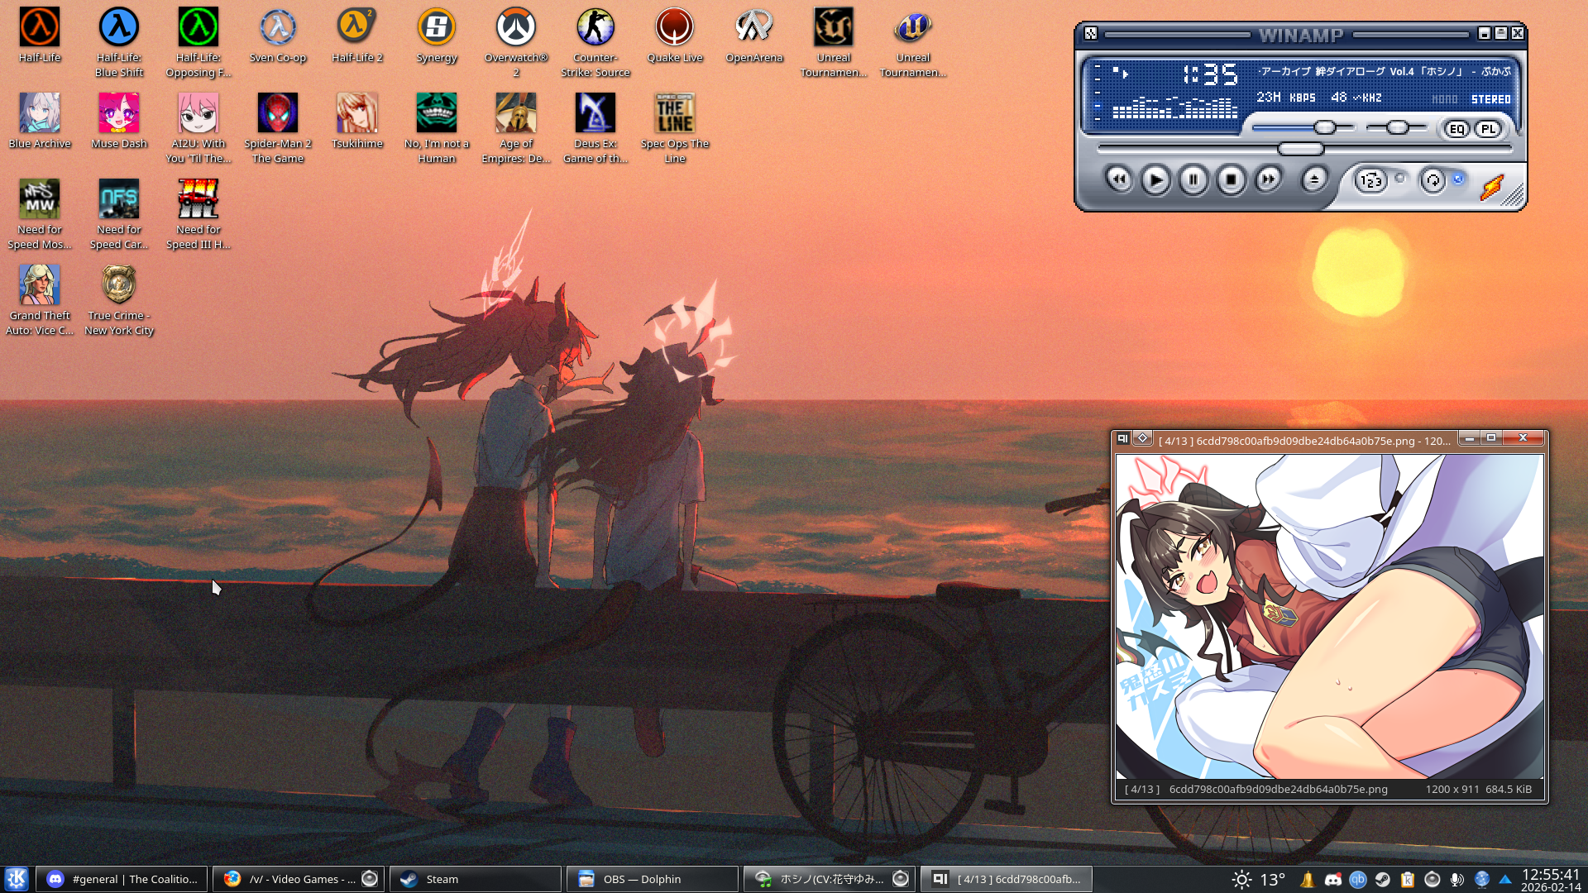
Task: Click the Winamp volume slider knob
Action: (1325, 127)
